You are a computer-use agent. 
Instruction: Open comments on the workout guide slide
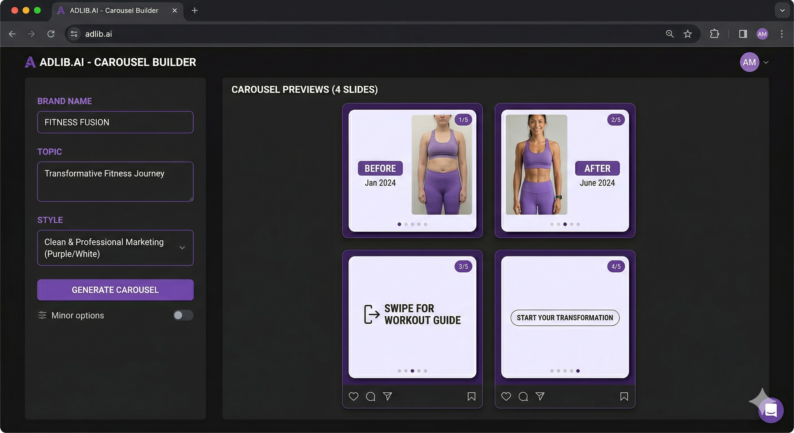click(370, 397)
